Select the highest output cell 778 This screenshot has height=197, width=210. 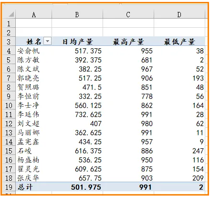[128, 96]
